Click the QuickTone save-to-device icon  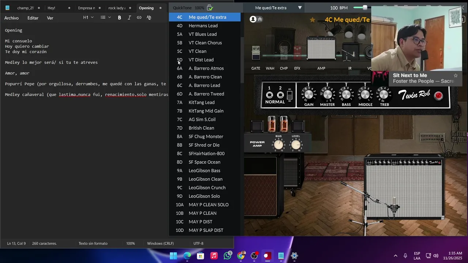(x=210, y=8)
